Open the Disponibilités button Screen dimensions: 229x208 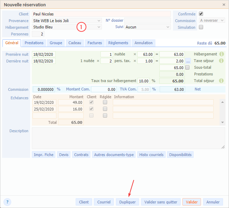[180, 155]
